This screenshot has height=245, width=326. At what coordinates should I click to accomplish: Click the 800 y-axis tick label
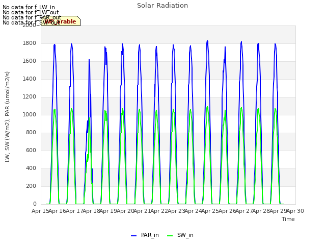coord(31,132)
